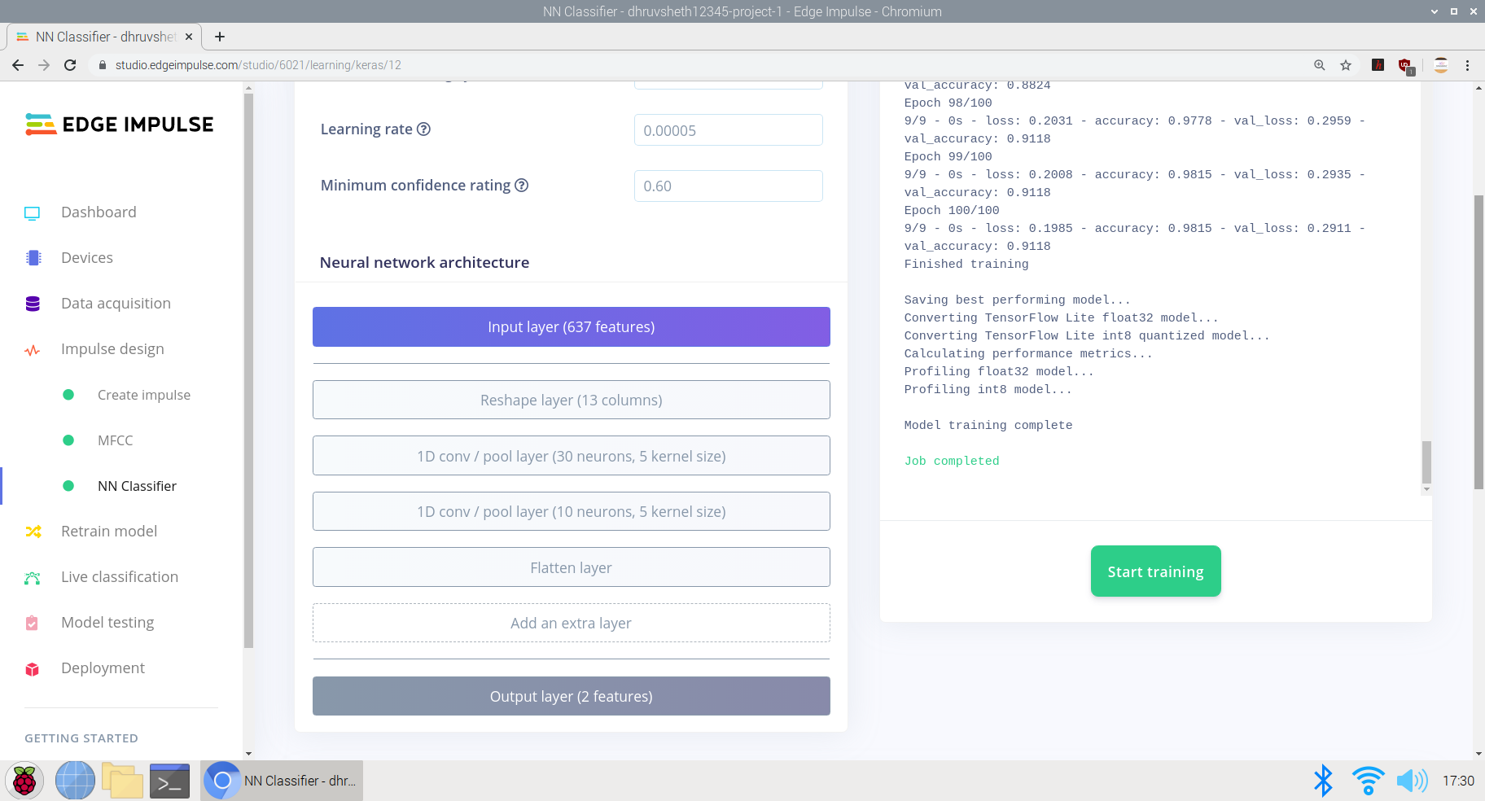Click the Learning rate help icon
This screenshot has width=1485, height=801.
point(424,129)
